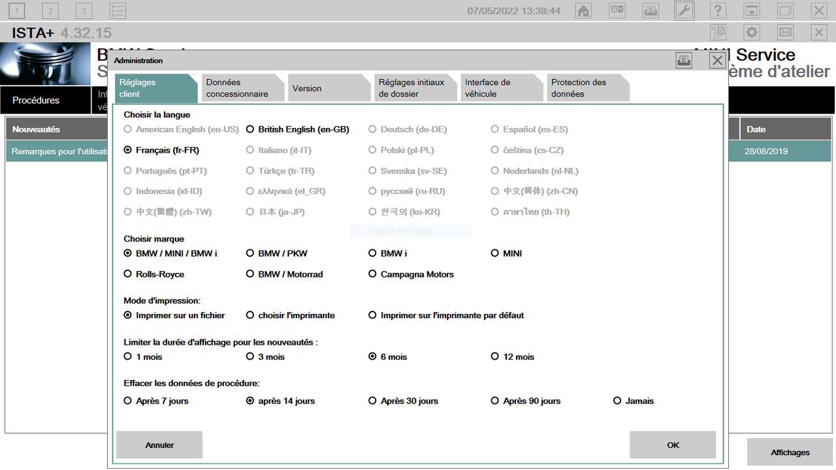The width and height of the screenshot is (836, 470).
Task: Open the Procédures main menu tab
Action: [x=45, y=101]
